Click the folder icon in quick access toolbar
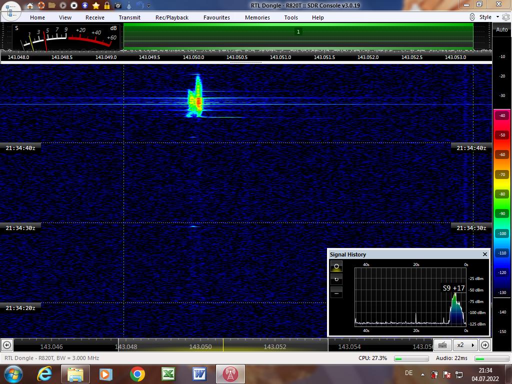Image resolution: width=512 pixels, height=384 pixels. (x=52, y=5)
